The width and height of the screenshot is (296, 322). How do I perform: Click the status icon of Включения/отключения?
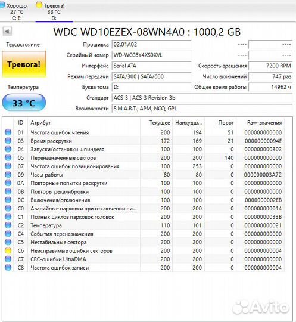point(8,200)
